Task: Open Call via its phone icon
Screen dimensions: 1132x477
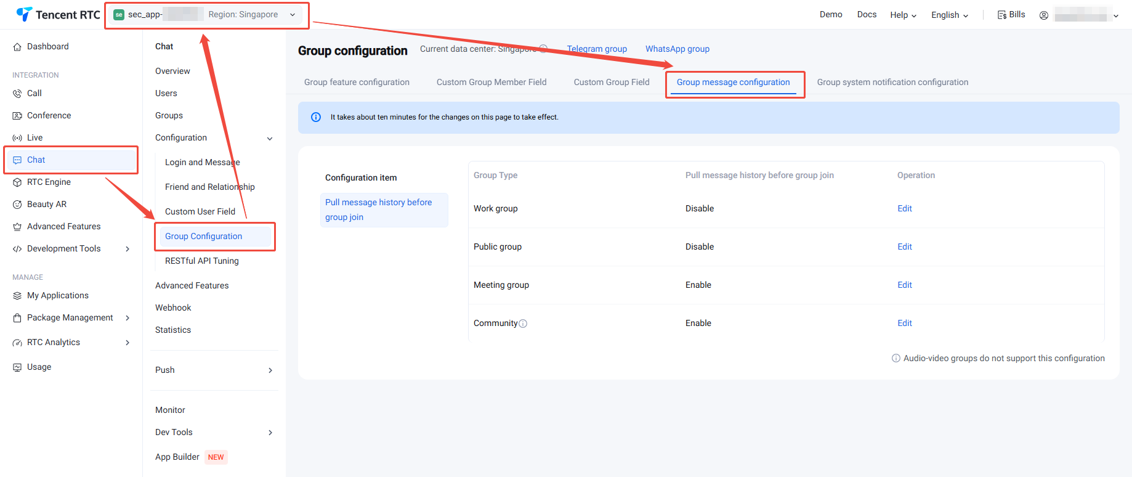Action: [x=17, y=94]
